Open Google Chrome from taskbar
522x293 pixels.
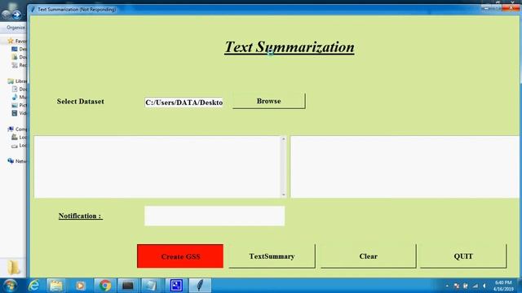pos(105,286)
